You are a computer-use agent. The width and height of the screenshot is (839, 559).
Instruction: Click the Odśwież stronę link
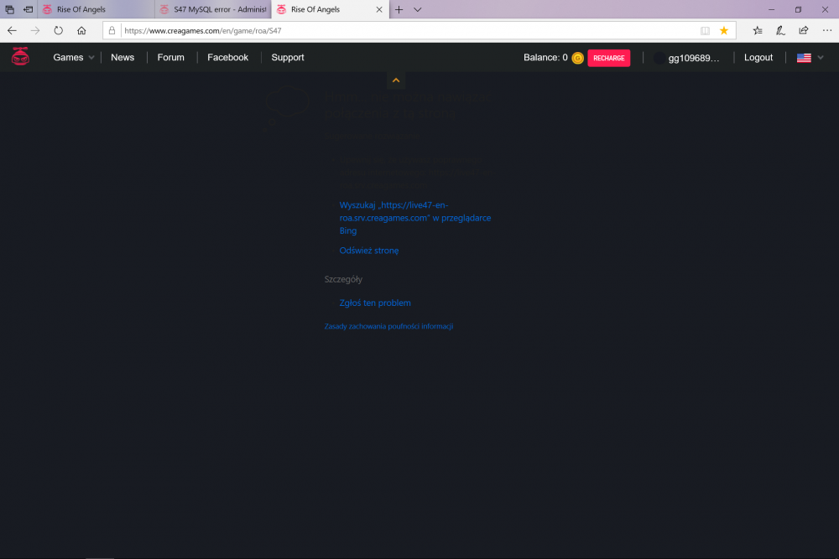coord(369,251)
